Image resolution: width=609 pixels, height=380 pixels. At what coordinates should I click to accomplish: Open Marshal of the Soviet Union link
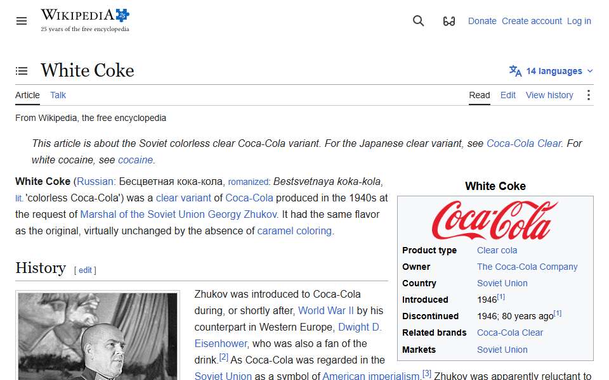[142, 215]
